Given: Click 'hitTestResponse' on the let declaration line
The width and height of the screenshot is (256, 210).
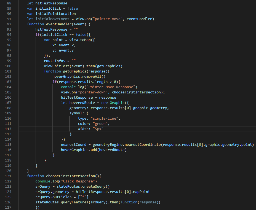Looking at the screenshot, I should tap(51, 3).
